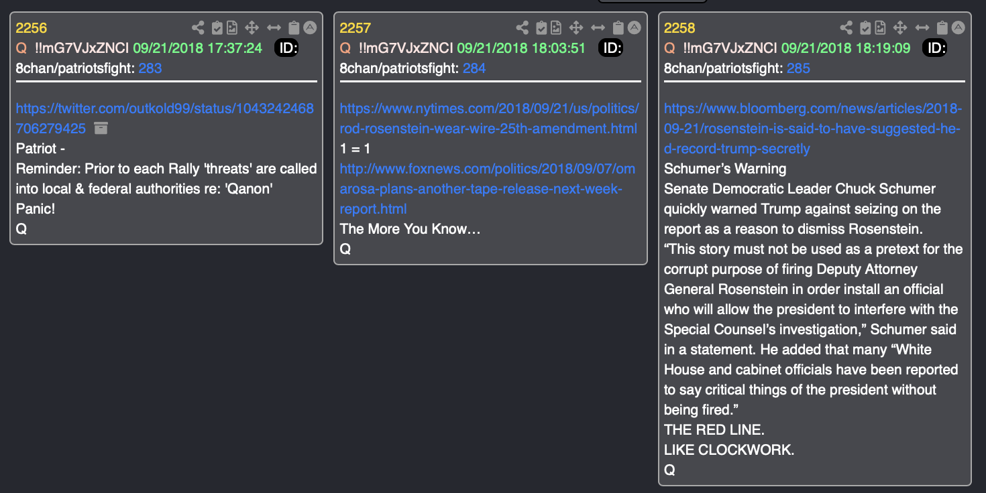Image resolution: width=986 pixels, height=493 pixels.
Task: Click the image file icon on post 2256
Action: click(232, 27)
